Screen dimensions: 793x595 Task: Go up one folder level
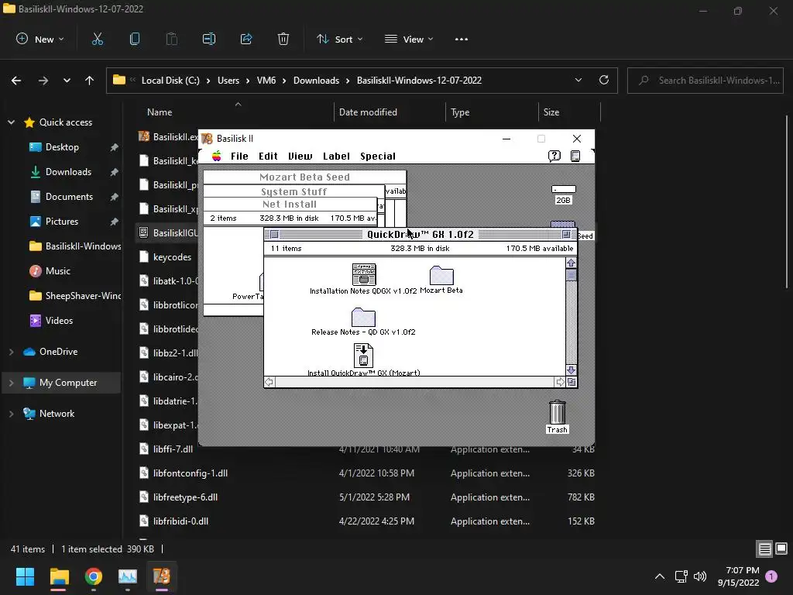(x=90, y=81)
